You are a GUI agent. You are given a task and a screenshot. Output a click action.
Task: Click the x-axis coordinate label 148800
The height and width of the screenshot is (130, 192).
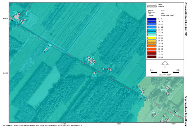(118, 124)
